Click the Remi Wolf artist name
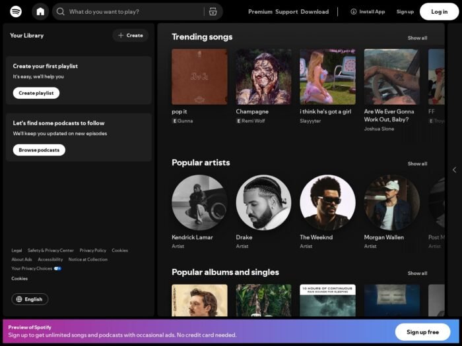The width and height of the screenshot is (462, 346). point(253,121)
